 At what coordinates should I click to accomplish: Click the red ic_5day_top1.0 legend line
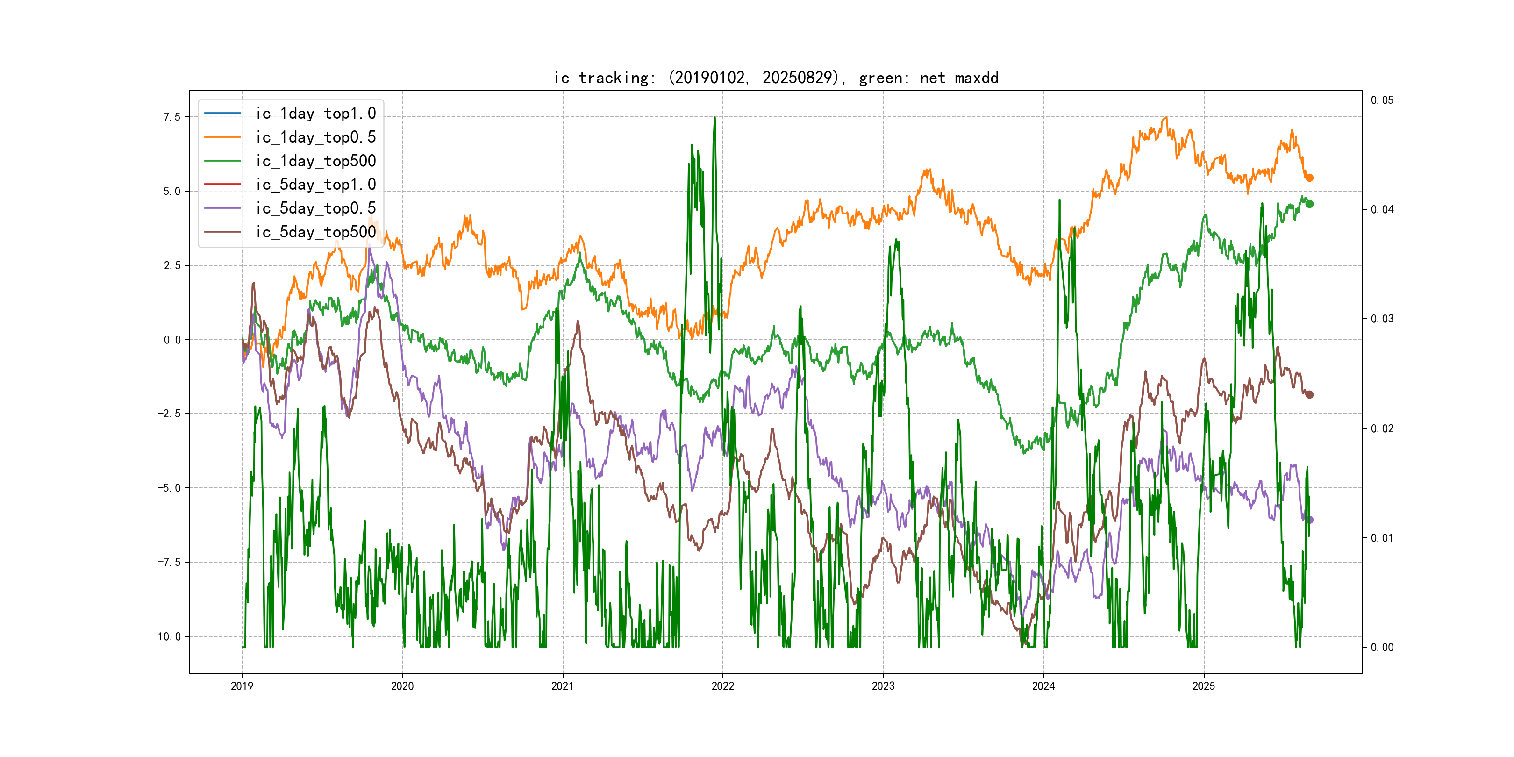point(222,184)
